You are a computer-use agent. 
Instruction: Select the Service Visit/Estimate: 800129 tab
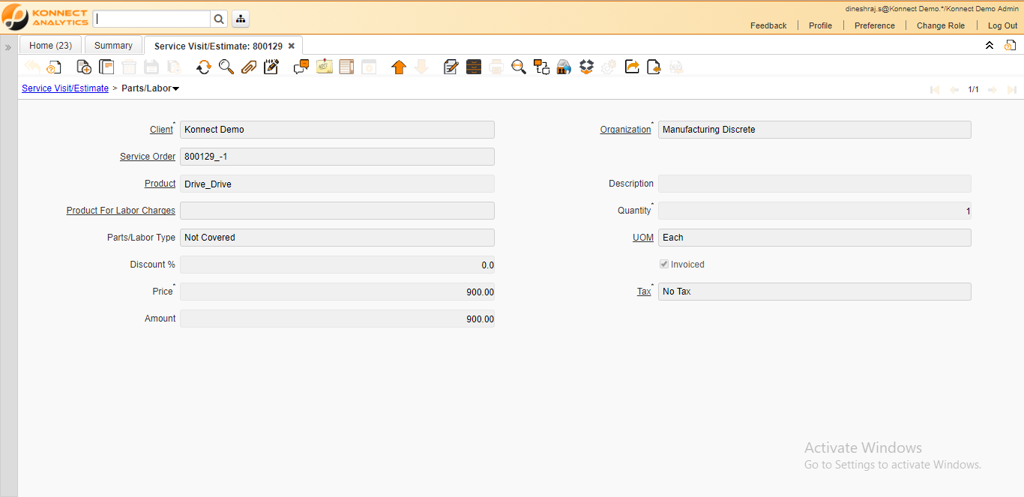[x=218, y=46]
